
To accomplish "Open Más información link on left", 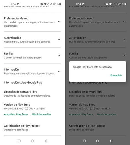I will pos(41,114).
